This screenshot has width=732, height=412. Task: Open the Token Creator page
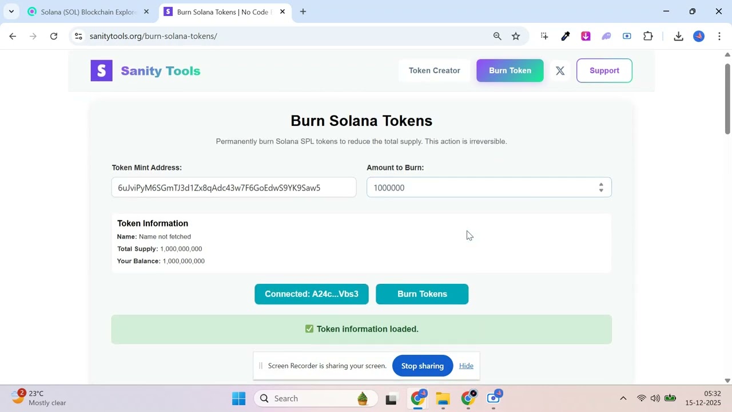click(x=435, y=70)
